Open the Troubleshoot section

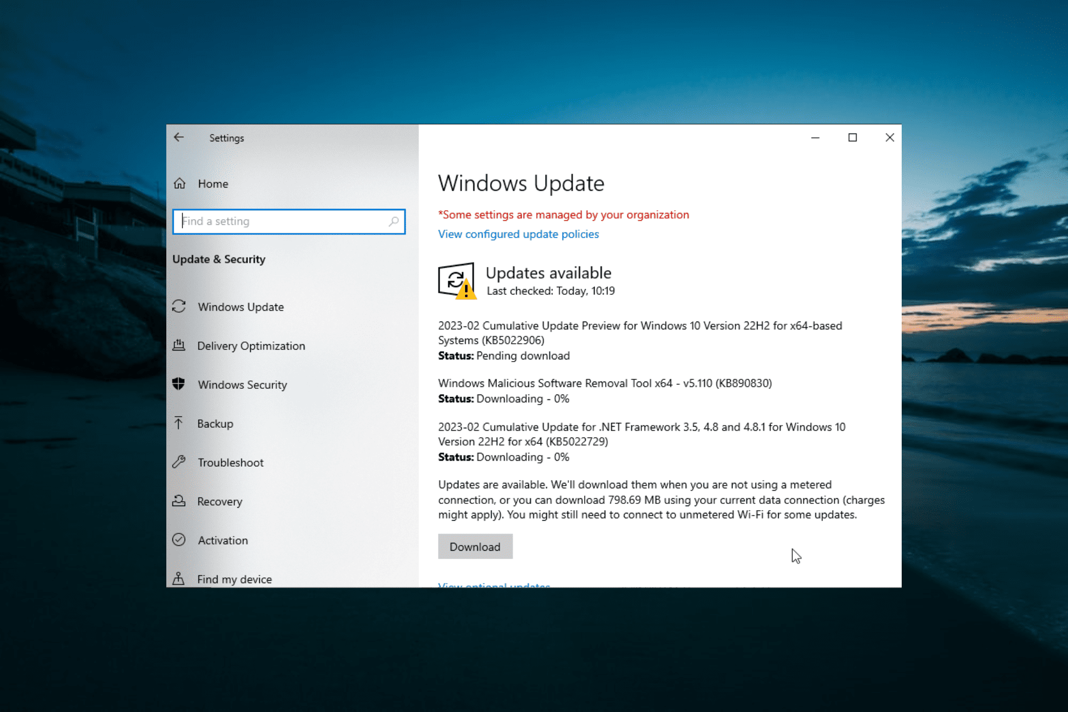pyautogui.click(x=231, y=463)
